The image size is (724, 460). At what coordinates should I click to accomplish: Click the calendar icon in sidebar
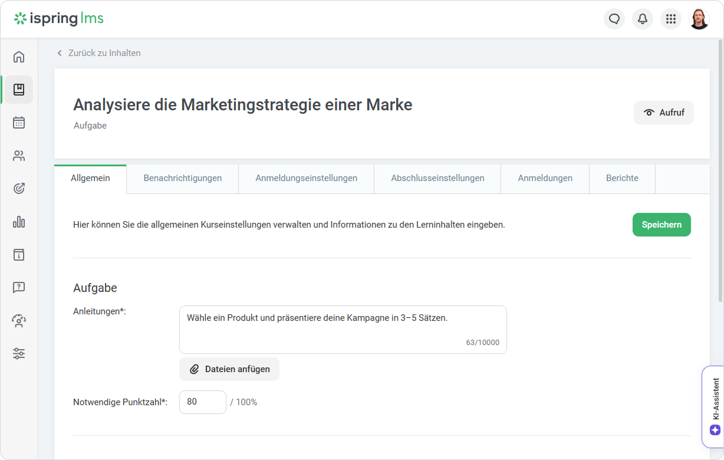click(x=19, y=123)
